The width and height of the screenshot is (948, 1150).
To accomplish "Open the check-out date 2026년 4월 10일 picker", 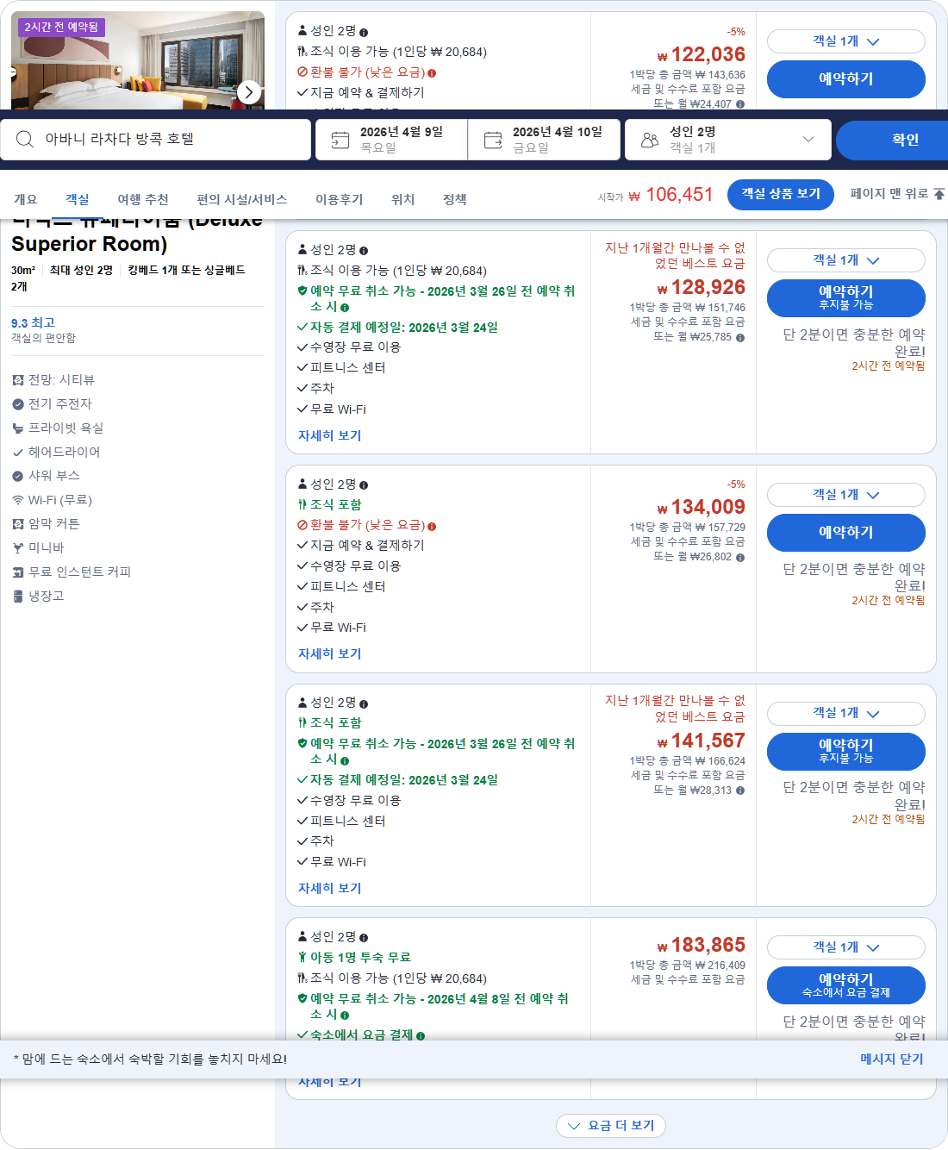I will pos(544,140).
